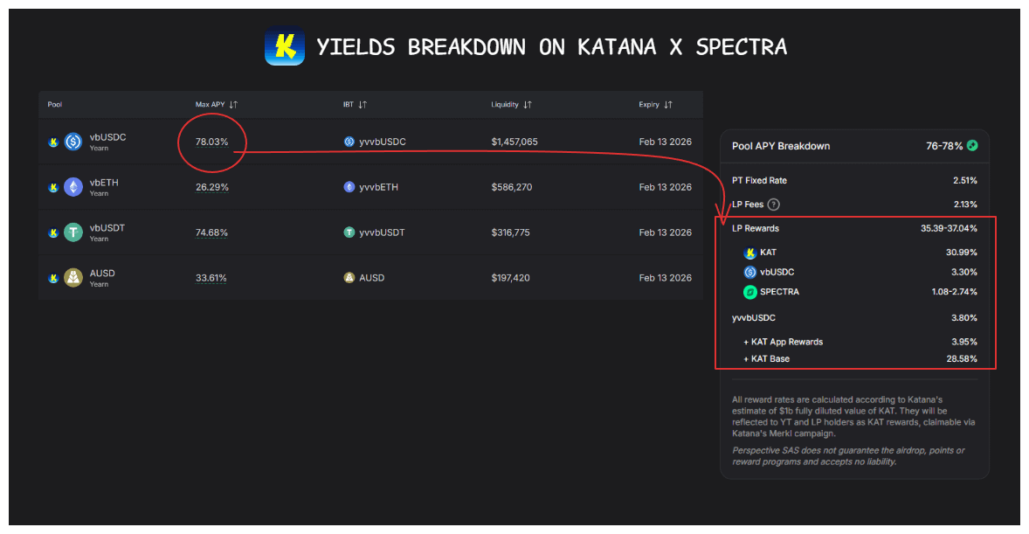Click the 2.51% PT Fixed Rate value
The image size is (1029, 534).
click(x=965, y=181)
